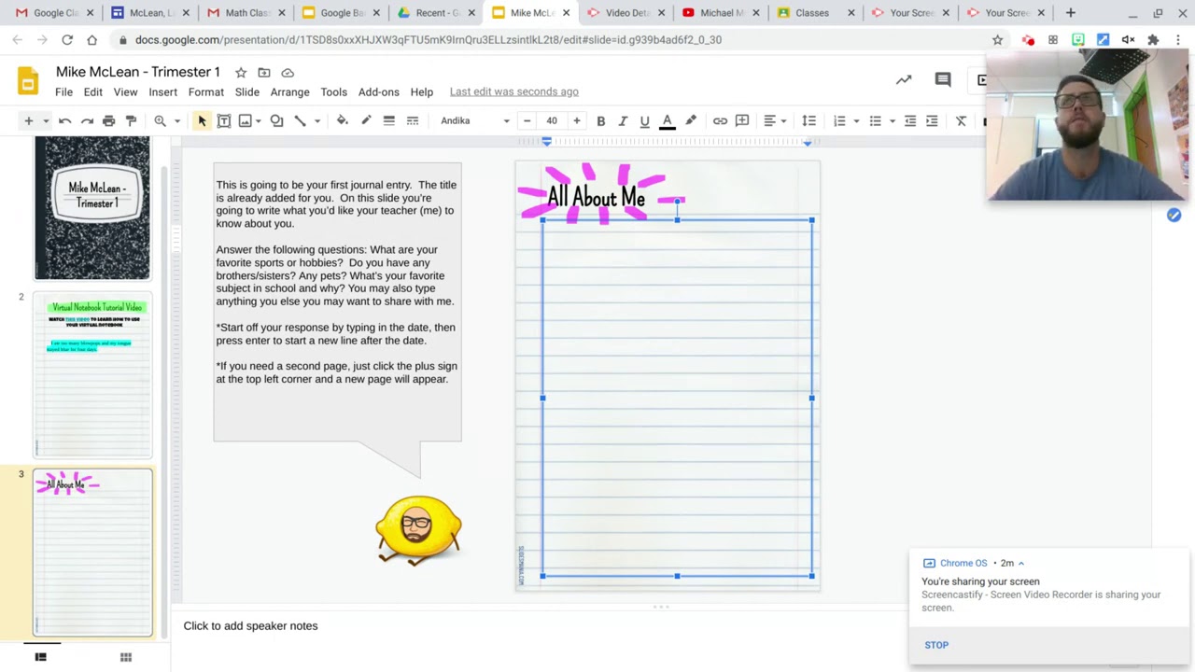The height and width of the screenshot is (672, 1195).
Task: Open the activity dashboard trend icon
Action: click(904, 80)
